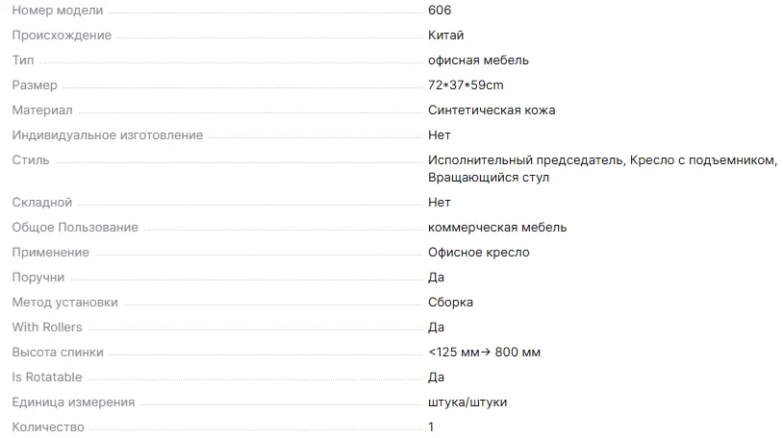
Task: Select the 'офисная мебель' type value
Action: tap(478, 61)
